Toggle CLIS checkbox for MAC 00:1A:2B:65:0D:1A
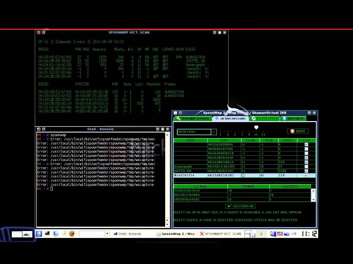353x264 pixels. 306,162
